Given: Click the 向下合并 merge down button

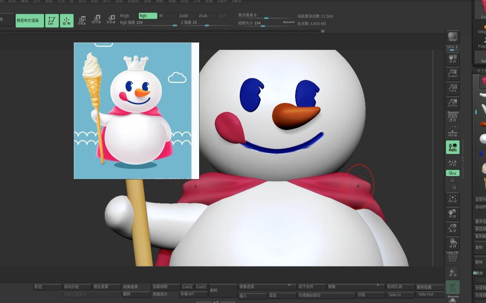Looking at the screenshot, I should [311, 287].
